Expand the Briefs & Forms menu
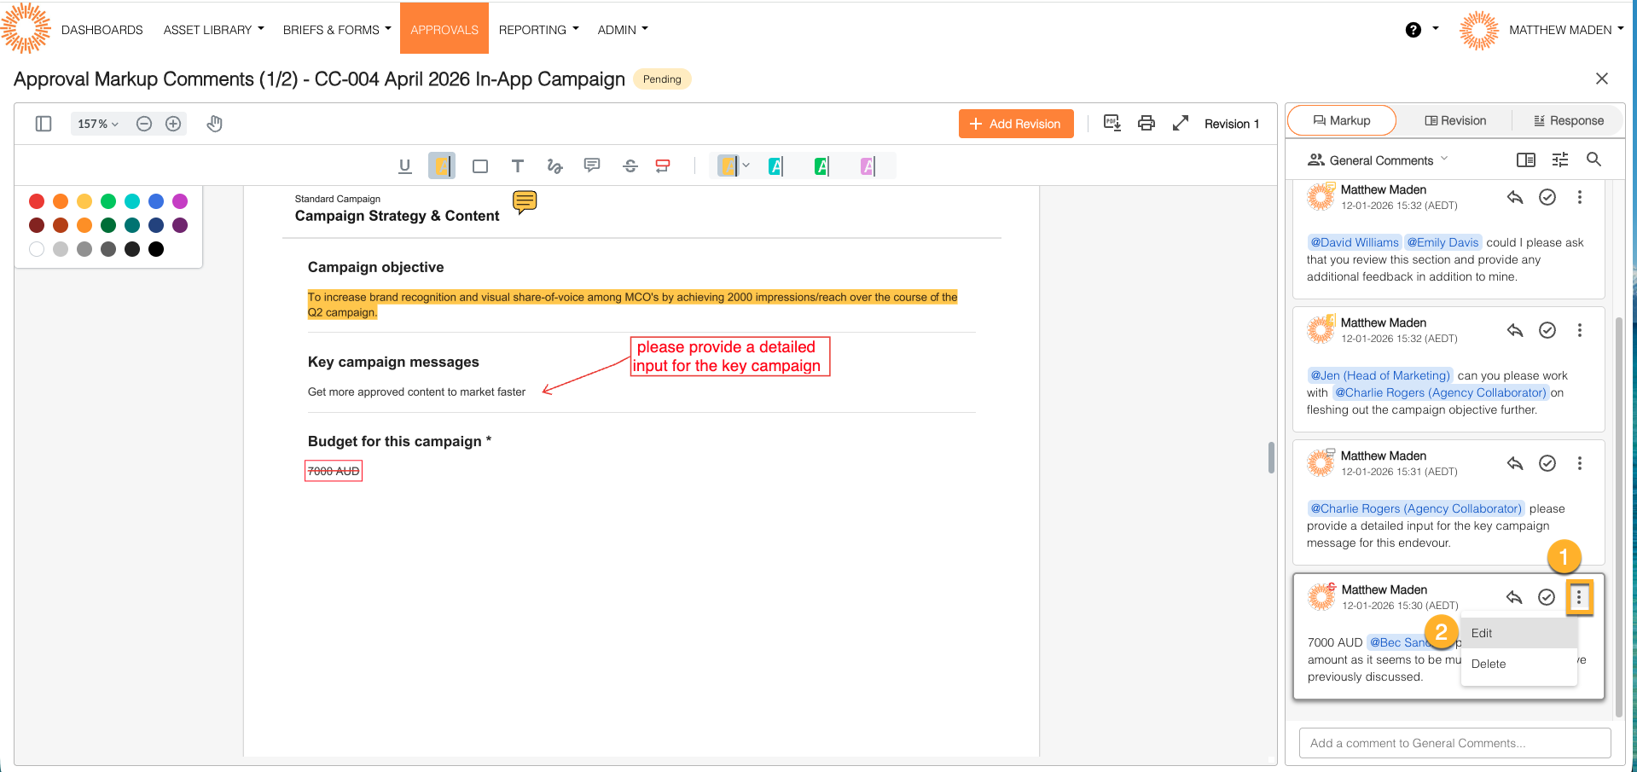This screenshot has width=1637, height=772. pos(337,30)
